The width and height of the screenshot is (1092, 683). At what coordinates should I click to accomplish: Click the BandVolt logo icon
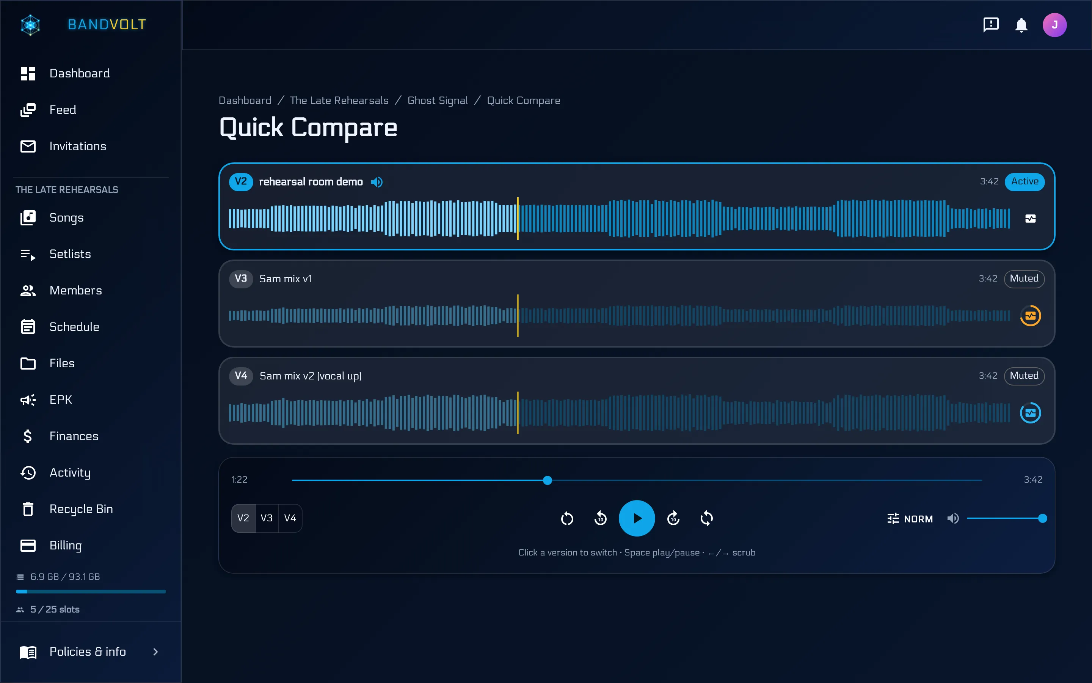click(x=30, y=25)
